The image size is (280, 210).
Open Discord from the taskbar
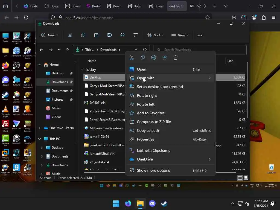pos(152,203)
